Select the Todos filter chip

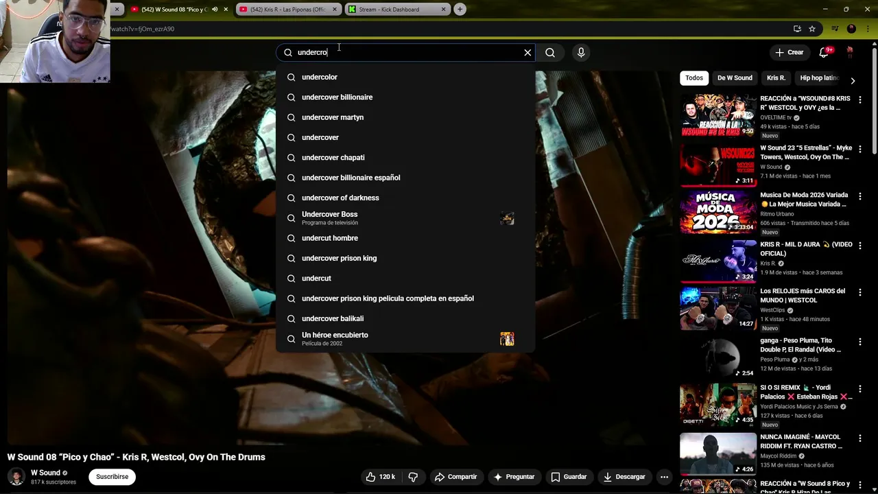[694, 78]
